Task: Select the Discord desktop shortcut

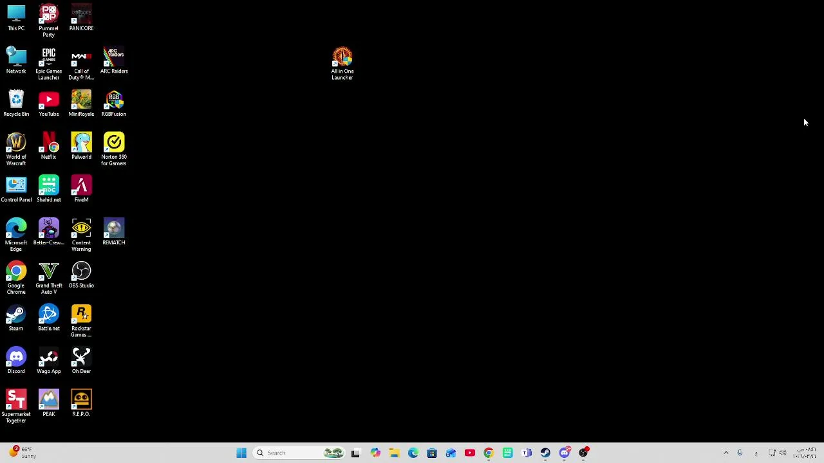Action: coord(16,361)
